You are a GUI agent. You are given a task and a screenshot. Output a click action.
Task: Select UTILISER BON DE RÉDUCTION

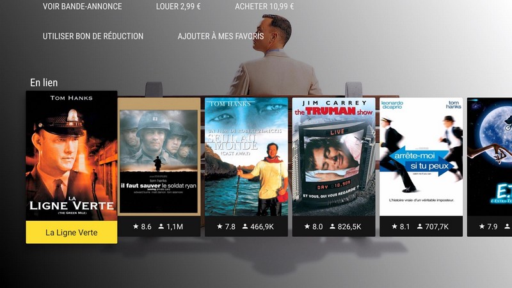[93, 36]
